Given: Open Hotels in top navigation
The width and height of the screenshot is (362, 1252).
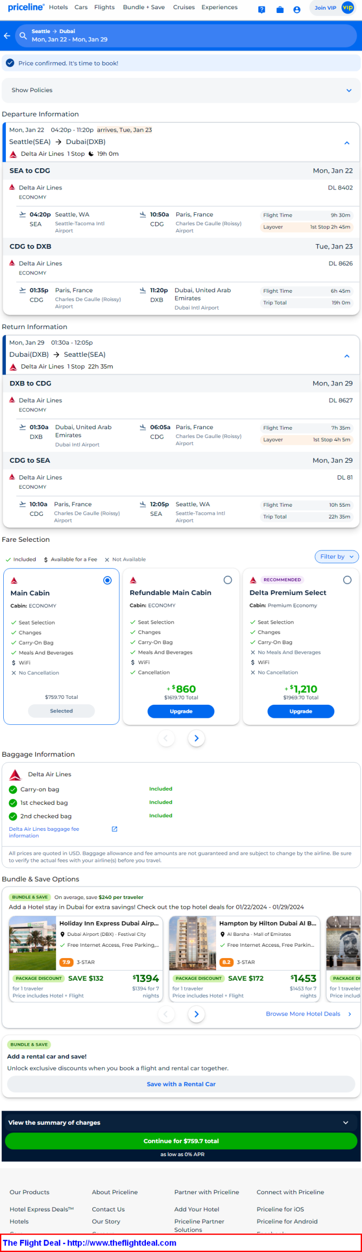Looking at the screenshot, I should 58,8.
